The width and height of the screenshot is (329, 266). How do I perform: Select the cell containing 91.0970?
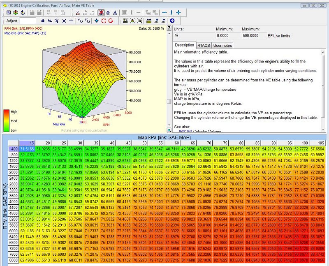[x=301, y=260]
